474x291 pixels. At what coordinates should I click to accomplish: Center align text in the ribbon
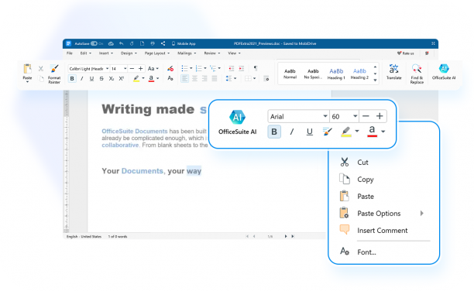(194, 79)
